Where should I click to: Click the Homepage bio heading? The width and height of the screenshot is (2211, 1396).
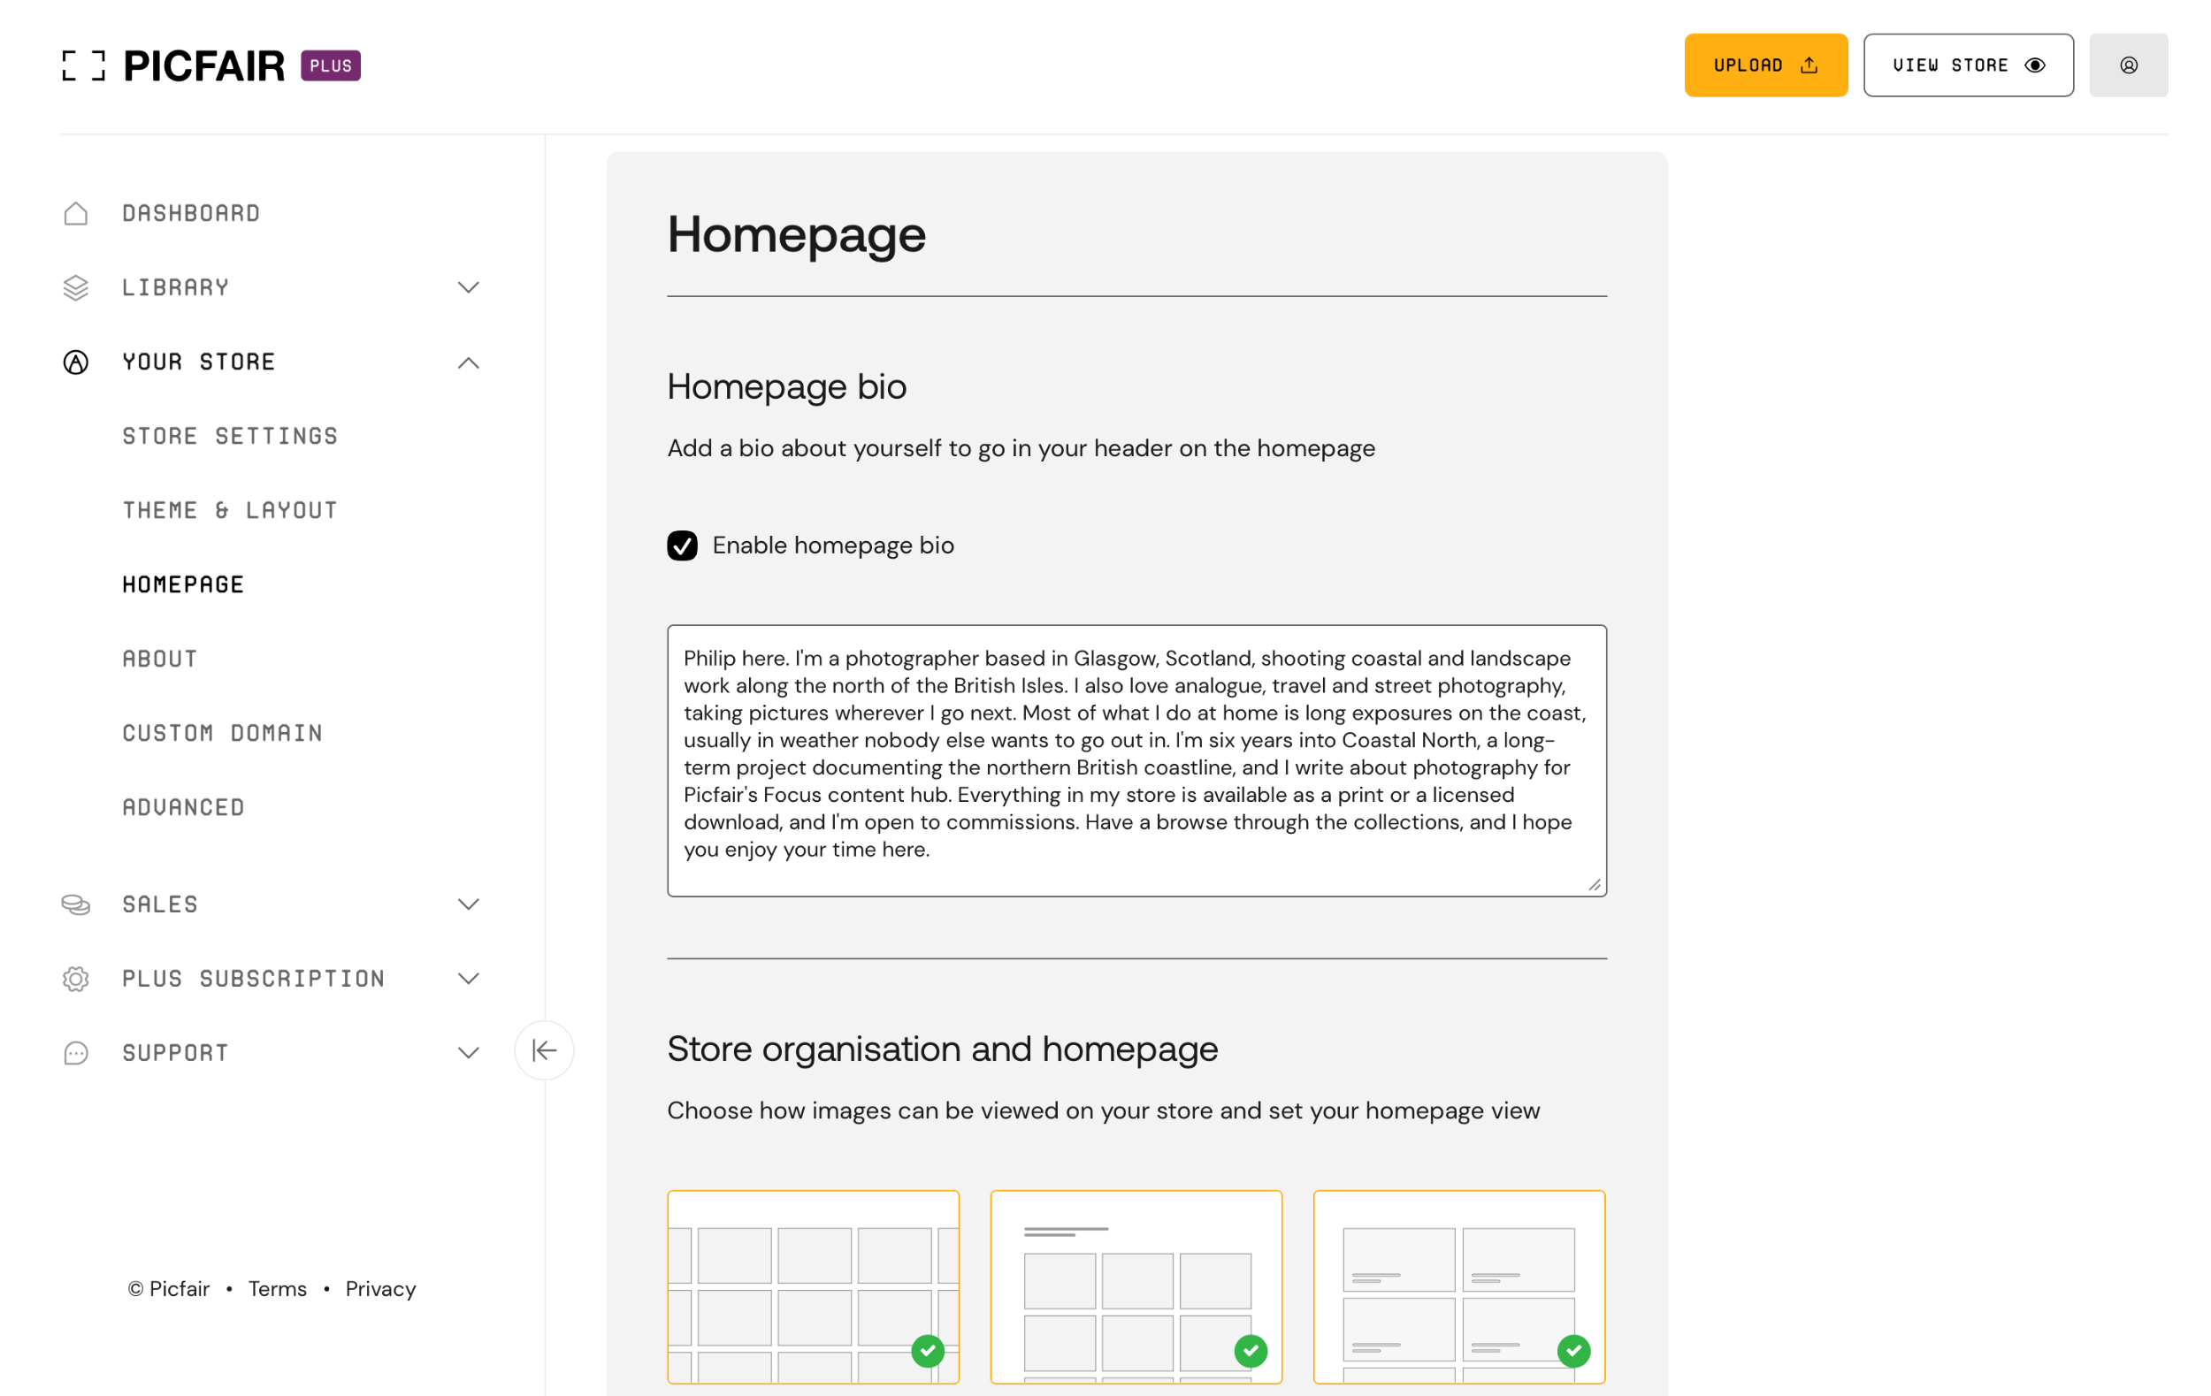click(787, 386)
